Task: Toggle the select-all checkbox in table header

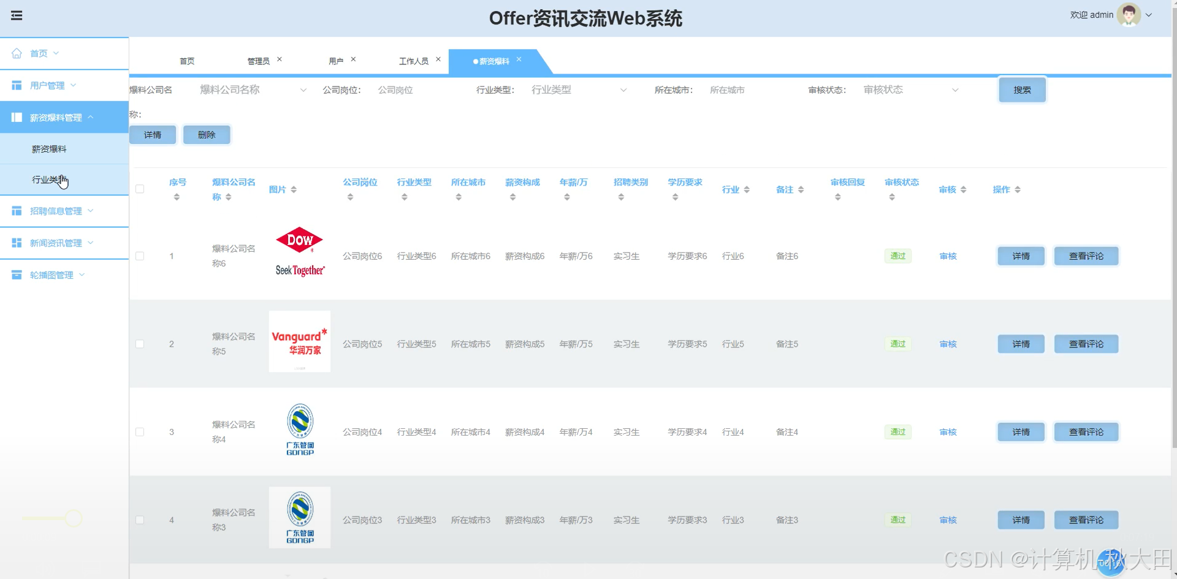Action: pyautogui.click(x=140, y=189)
